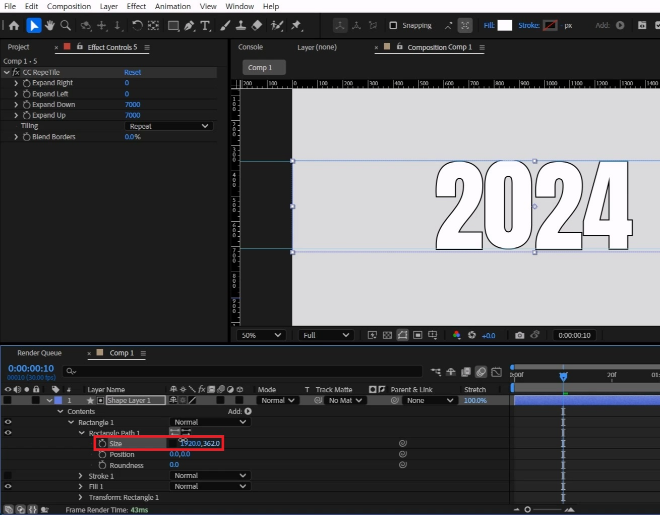
Task: Enable the Snapping checkbox
Action: click(x=393, y=25)
